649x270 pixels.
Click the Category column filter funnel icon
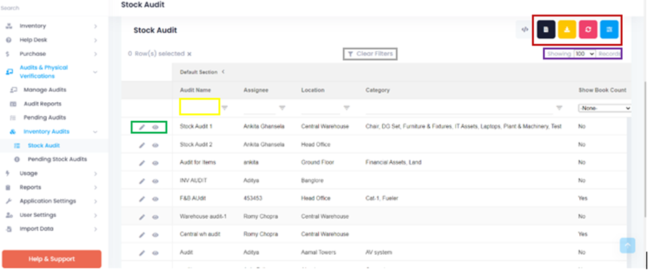(x=559, y=108)
